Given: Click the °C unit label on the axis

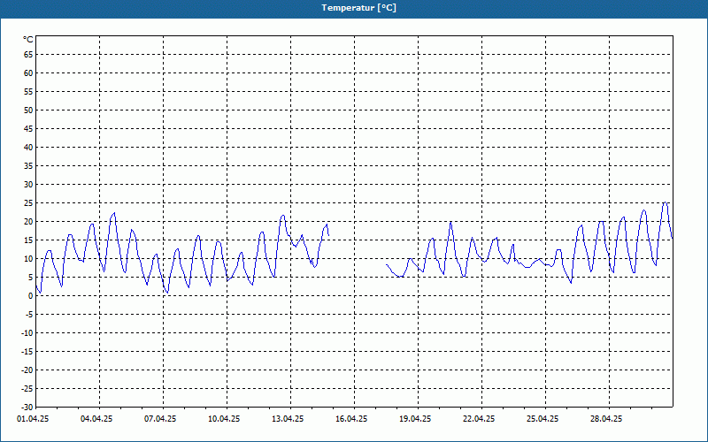Looking at the screenshot, I should 28,40.
